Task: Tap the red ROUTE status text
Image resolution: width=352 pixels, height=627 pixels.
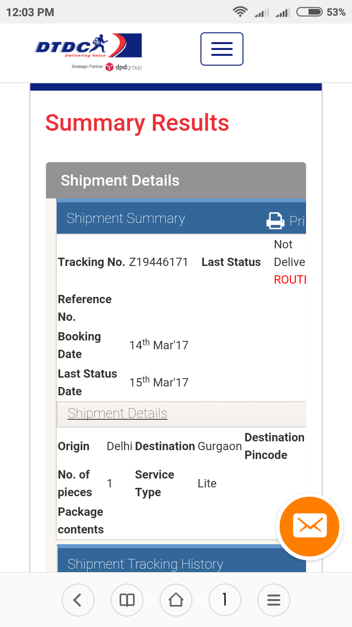Action: (290, 280)
